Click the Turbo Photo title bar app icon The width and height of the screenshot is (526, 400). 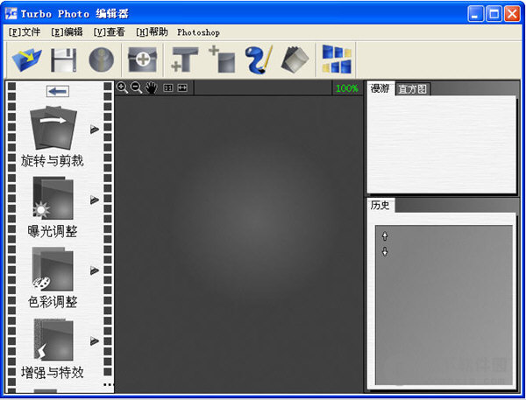click(11, 13)
